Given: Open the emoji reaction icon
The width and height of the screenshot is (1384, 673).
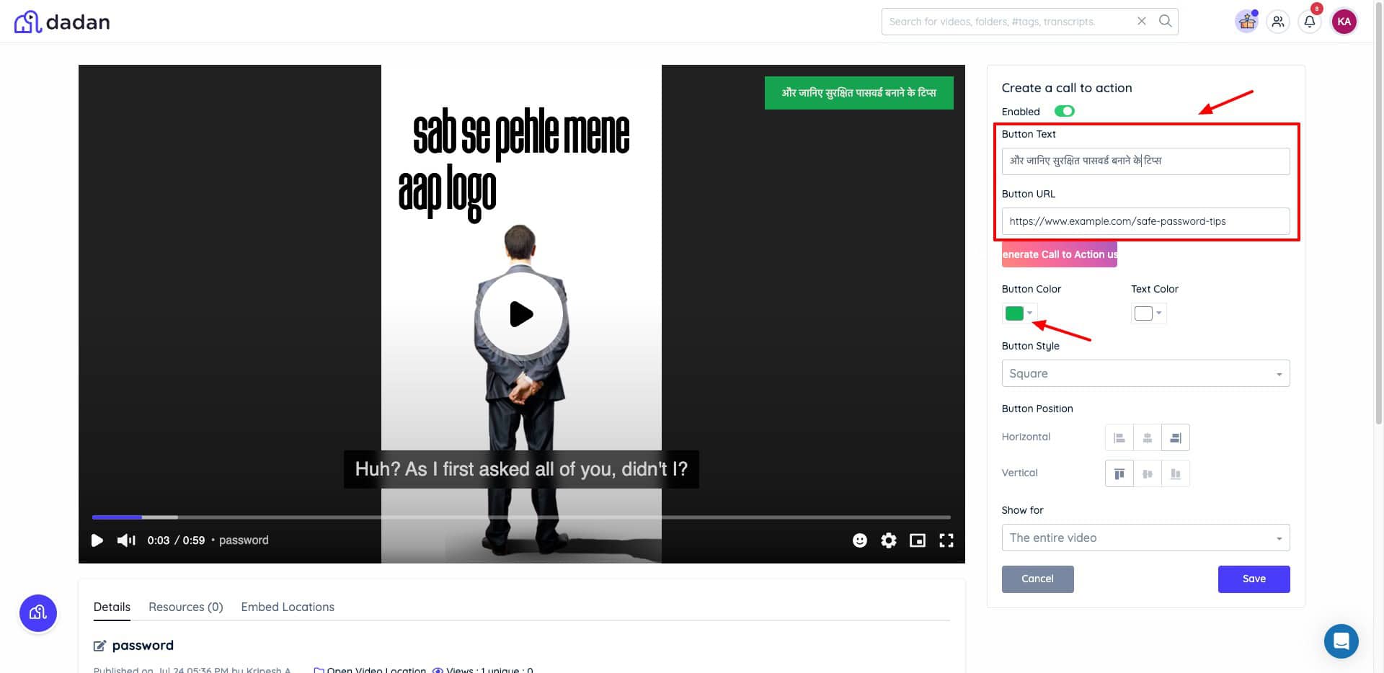Looking at the screenshot, I should [859, 540].
